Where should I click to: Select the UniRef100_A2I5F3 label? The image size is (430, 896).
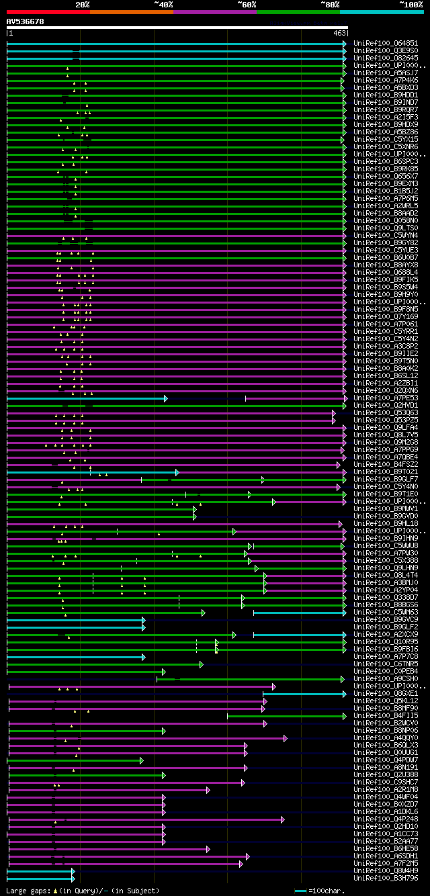(386, 117)
